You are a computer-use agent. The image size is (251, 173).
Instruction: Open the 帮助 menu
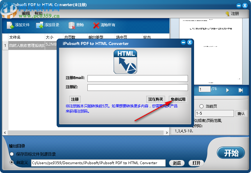[x=39, y=13]
